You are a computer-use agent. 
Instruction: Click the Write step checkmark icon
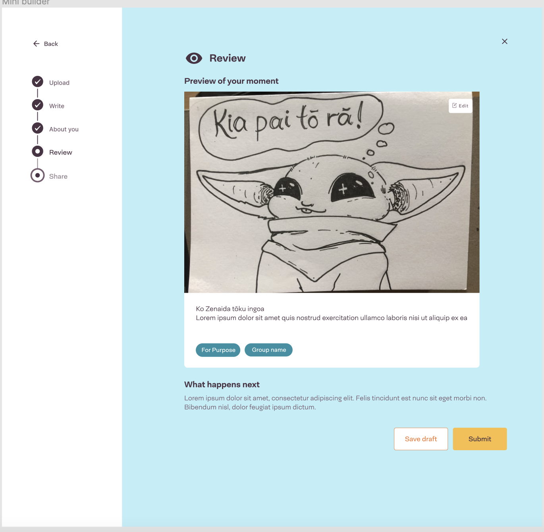[x=38, y=105]
